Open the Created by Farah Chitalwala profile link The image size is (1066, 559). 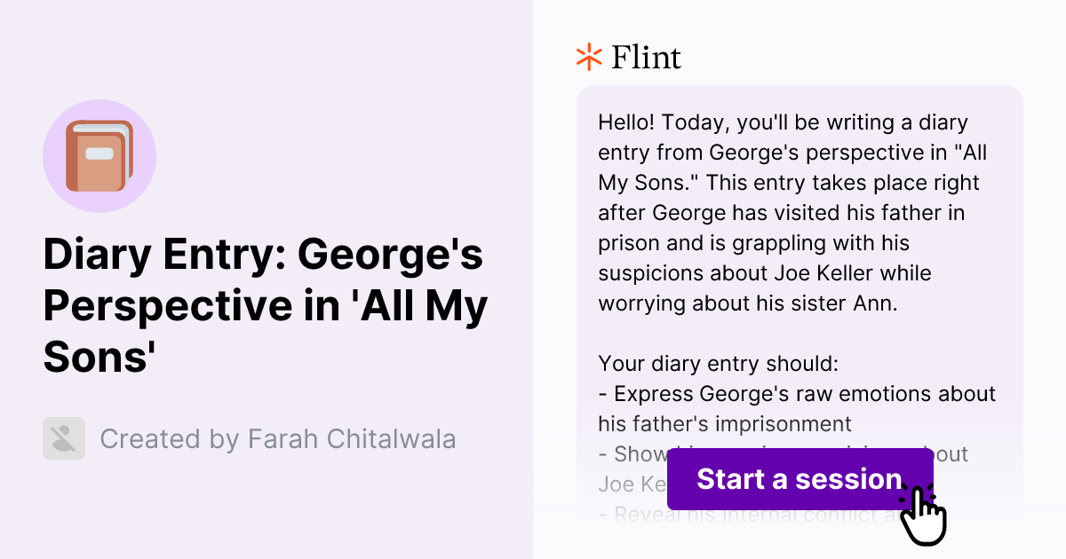point(278,438)
